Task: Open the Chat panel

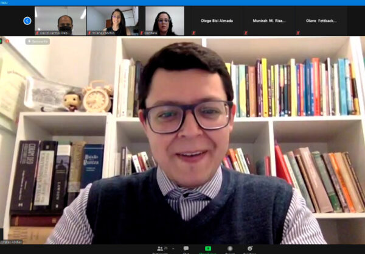Action: [x=186, y=249]
